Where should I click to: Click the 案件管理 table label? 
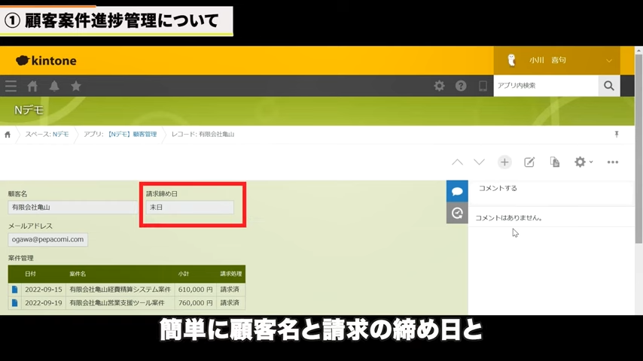tap(21, 258)
